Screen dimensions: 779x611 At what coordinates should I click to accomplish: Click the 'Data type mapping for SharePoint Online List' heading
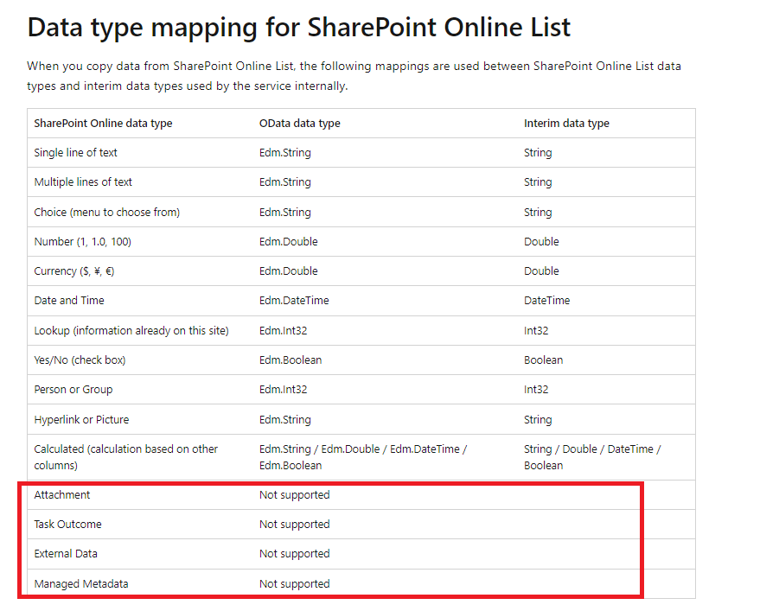298,28
